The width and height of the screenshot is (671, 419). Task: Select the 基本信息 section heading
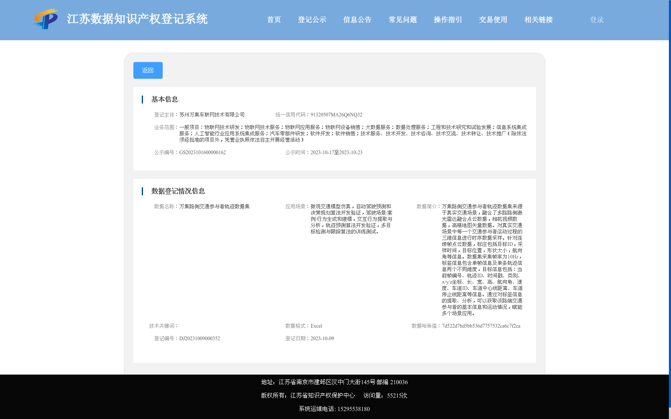[165, 99]
